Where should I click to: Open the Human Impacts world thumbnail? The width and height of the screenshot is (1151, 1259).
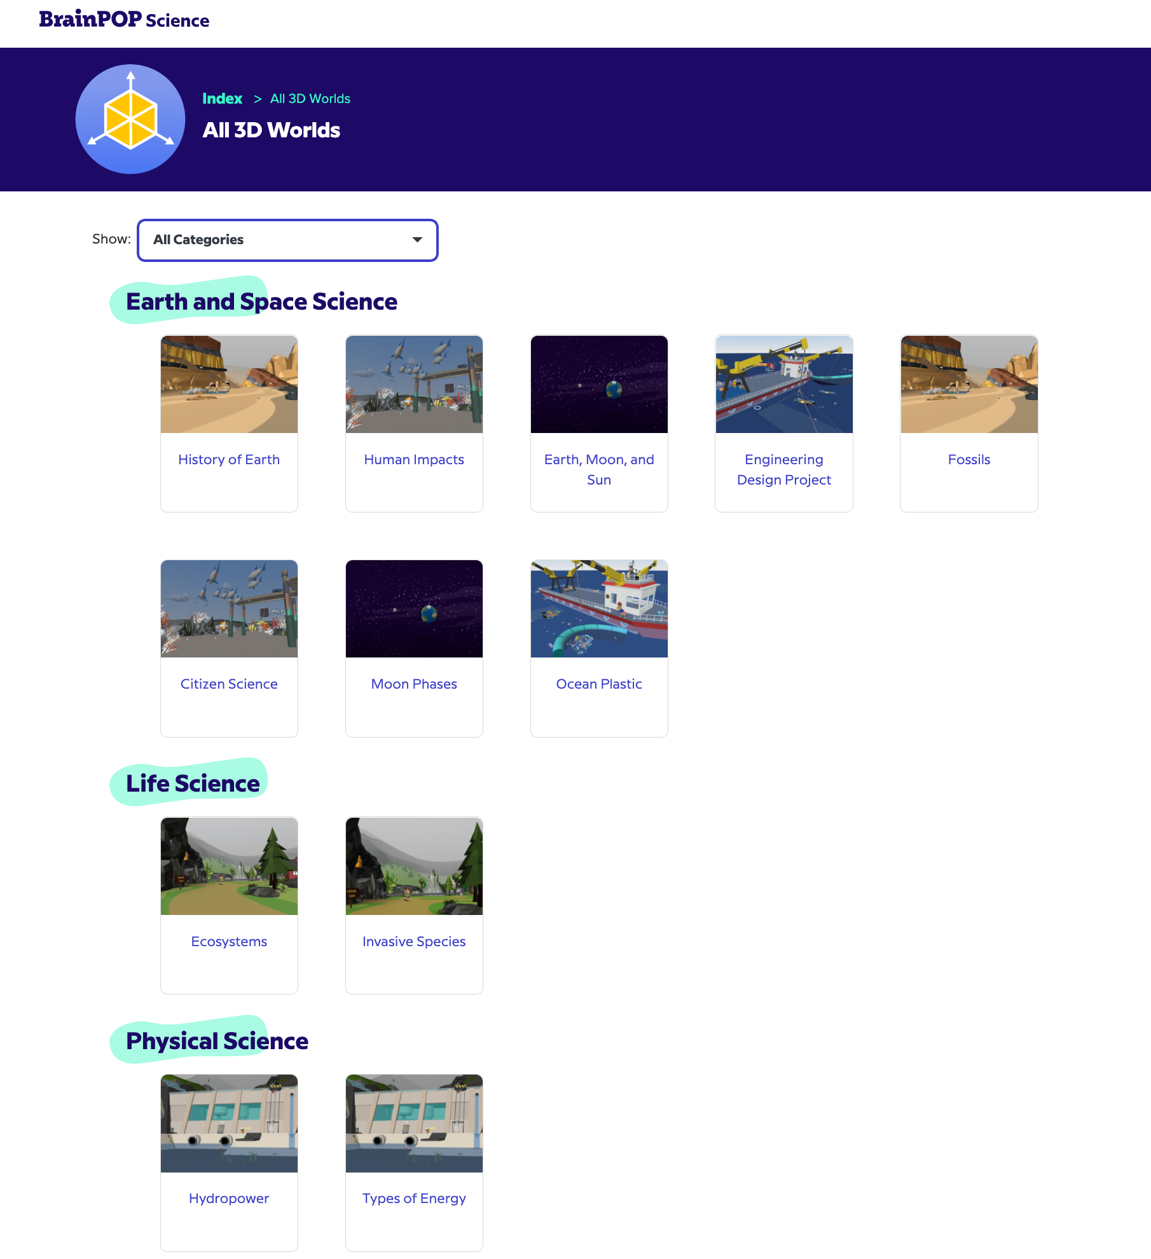point(414,385)
